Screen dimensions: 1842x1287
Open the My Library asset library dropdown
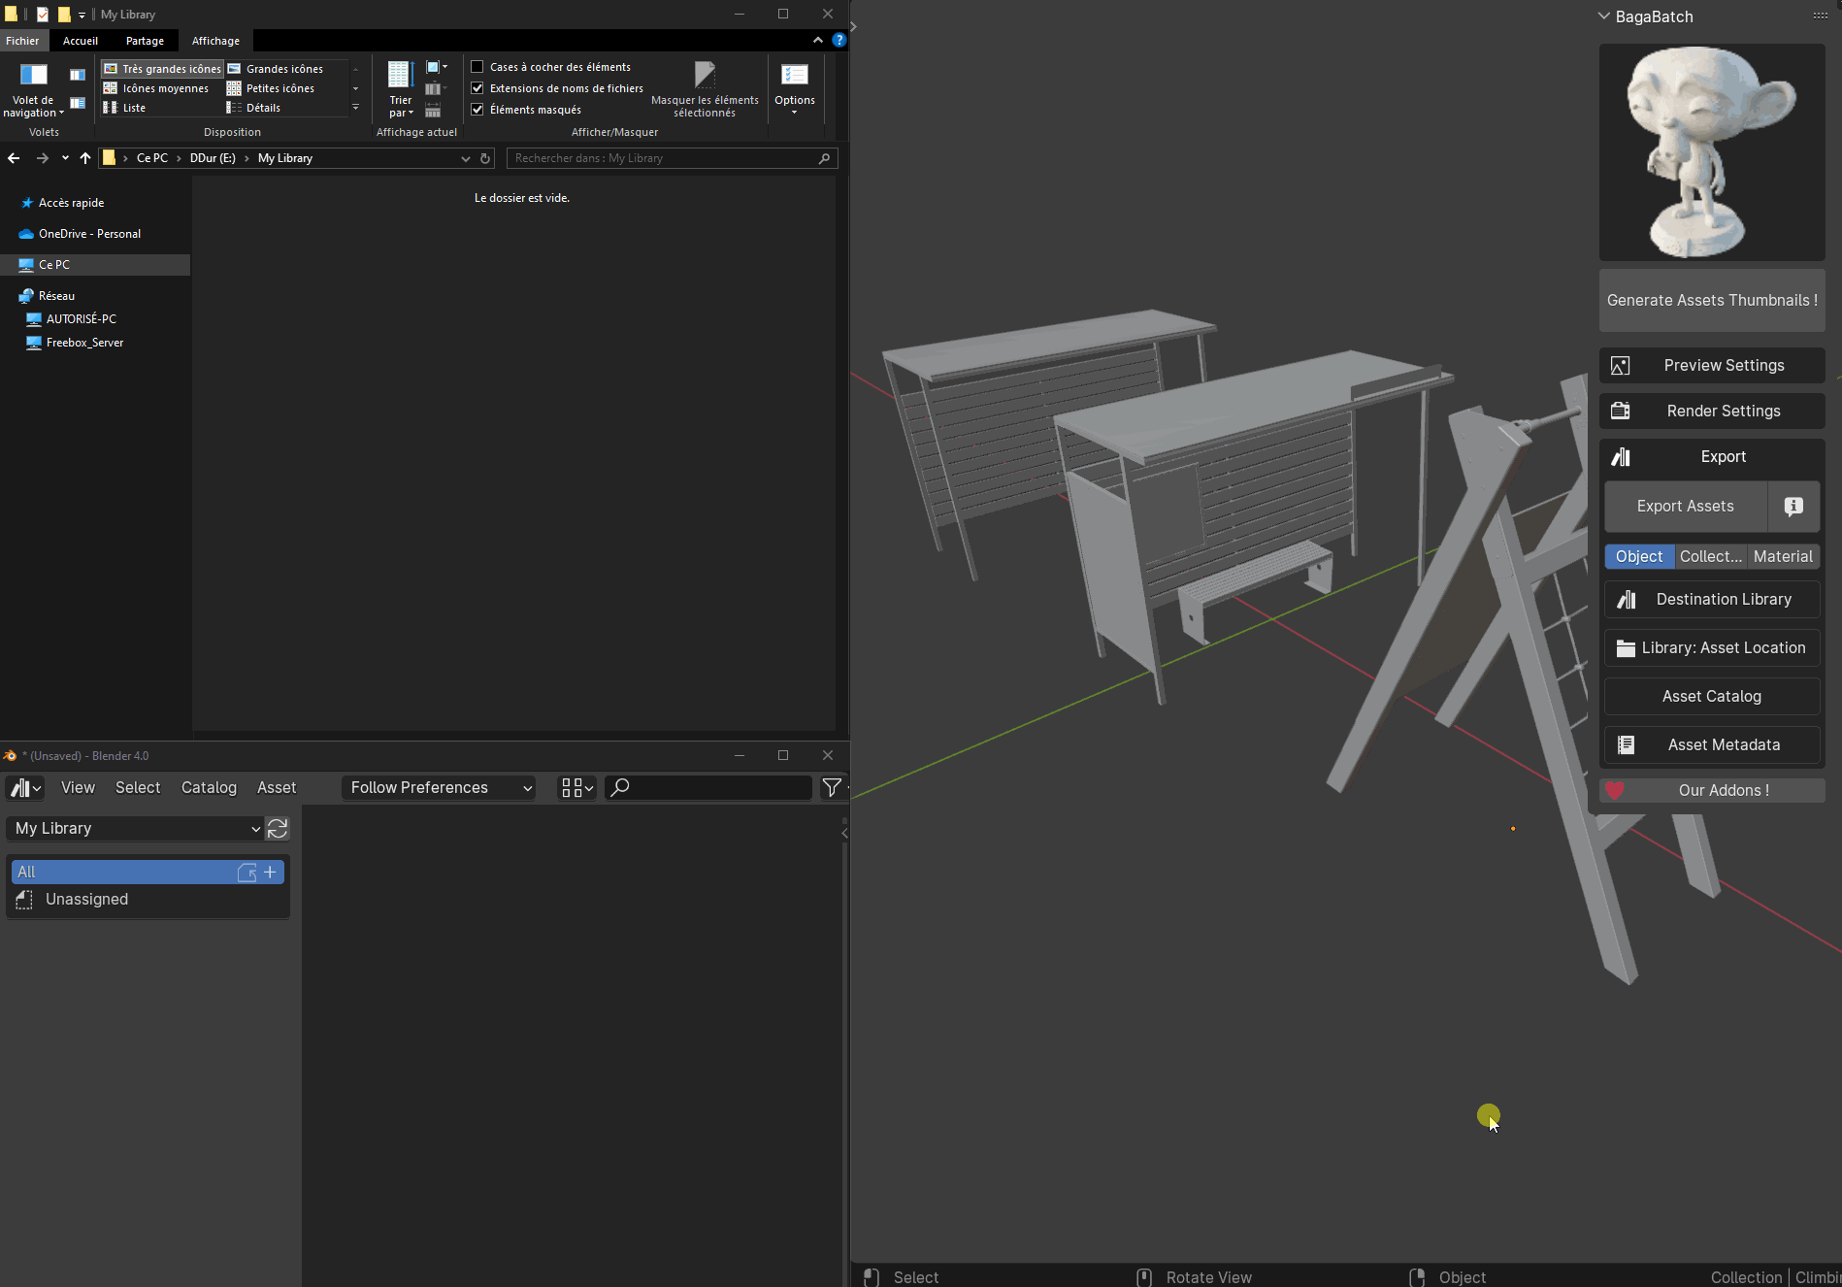pos(135,829)
